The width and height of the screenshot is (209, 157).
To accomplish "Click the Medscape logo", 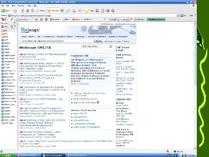I will [x=30, y=30].
